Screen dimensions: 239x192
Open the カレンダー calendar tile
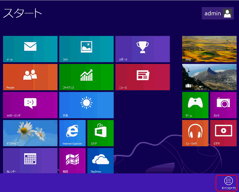30,161
